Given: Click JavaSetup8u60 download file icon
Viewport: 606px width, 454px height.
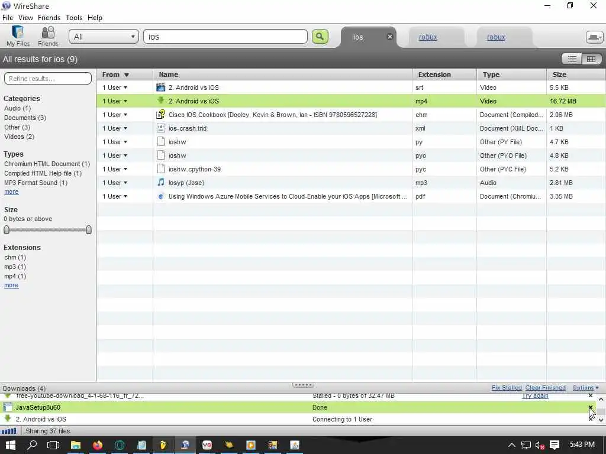Looking at the screenshot, I should point(7,407).
